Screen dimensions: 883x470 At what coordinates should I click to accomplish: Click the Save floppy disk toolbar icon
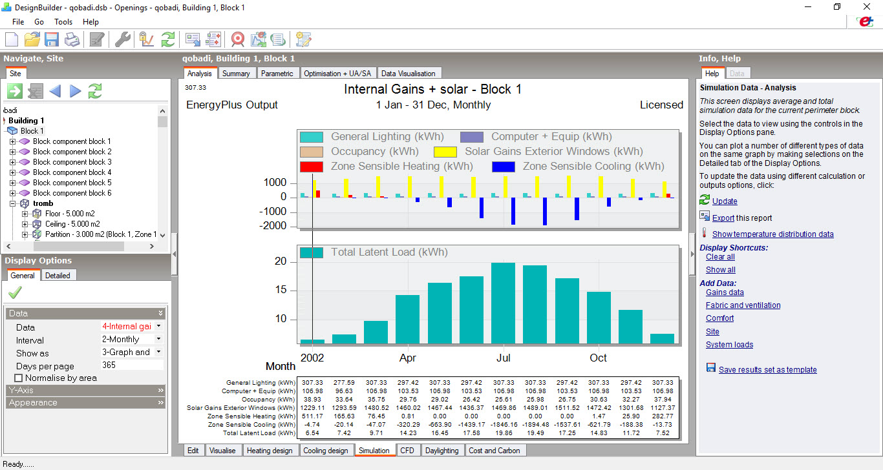click(52, 40)
